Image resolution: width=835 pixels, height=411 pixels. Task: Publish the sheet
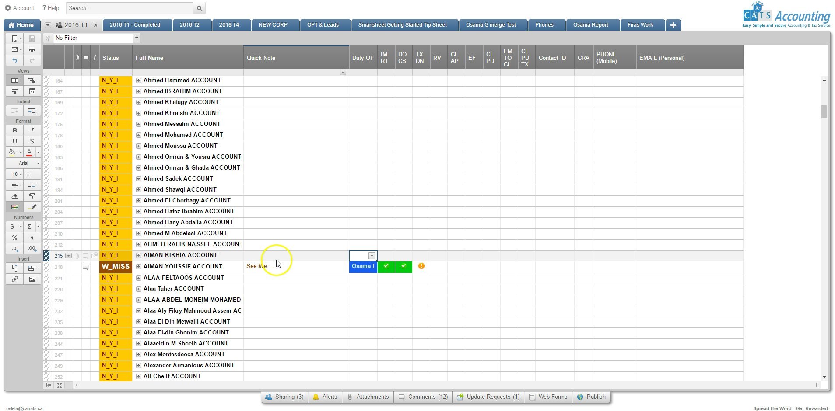[x=591, y=397]
